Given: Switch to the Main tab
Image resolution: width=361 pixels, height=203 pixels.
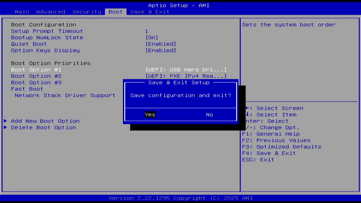Looking at the screenshot, I should tap(22, 12).
